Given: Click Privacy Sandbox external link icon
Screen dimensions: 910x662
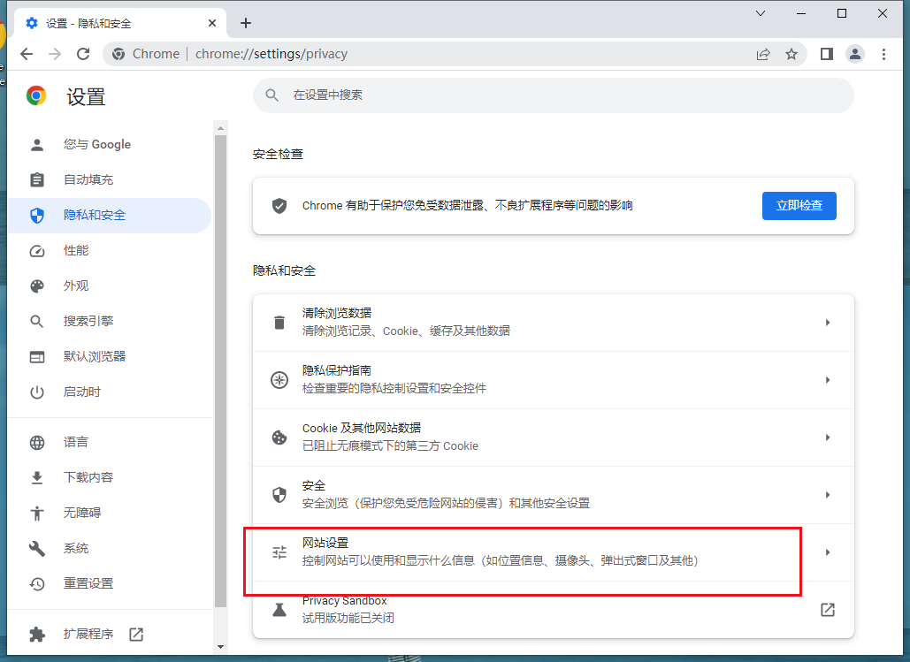Looking at the screenshot, I should click(828, 610).
